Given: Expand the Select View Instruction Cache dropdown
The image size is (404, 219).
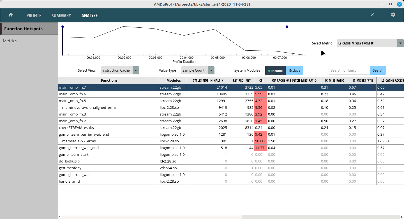Looking at the screenshot, I should pyautogui.click(x=136, y=70).
